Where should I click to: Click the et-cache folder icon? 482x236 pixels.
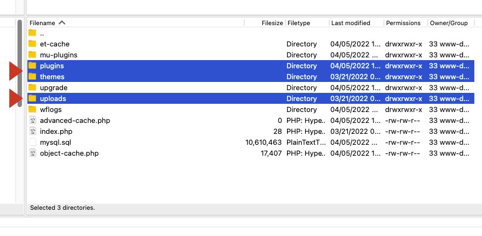click(x=32, y=44)
